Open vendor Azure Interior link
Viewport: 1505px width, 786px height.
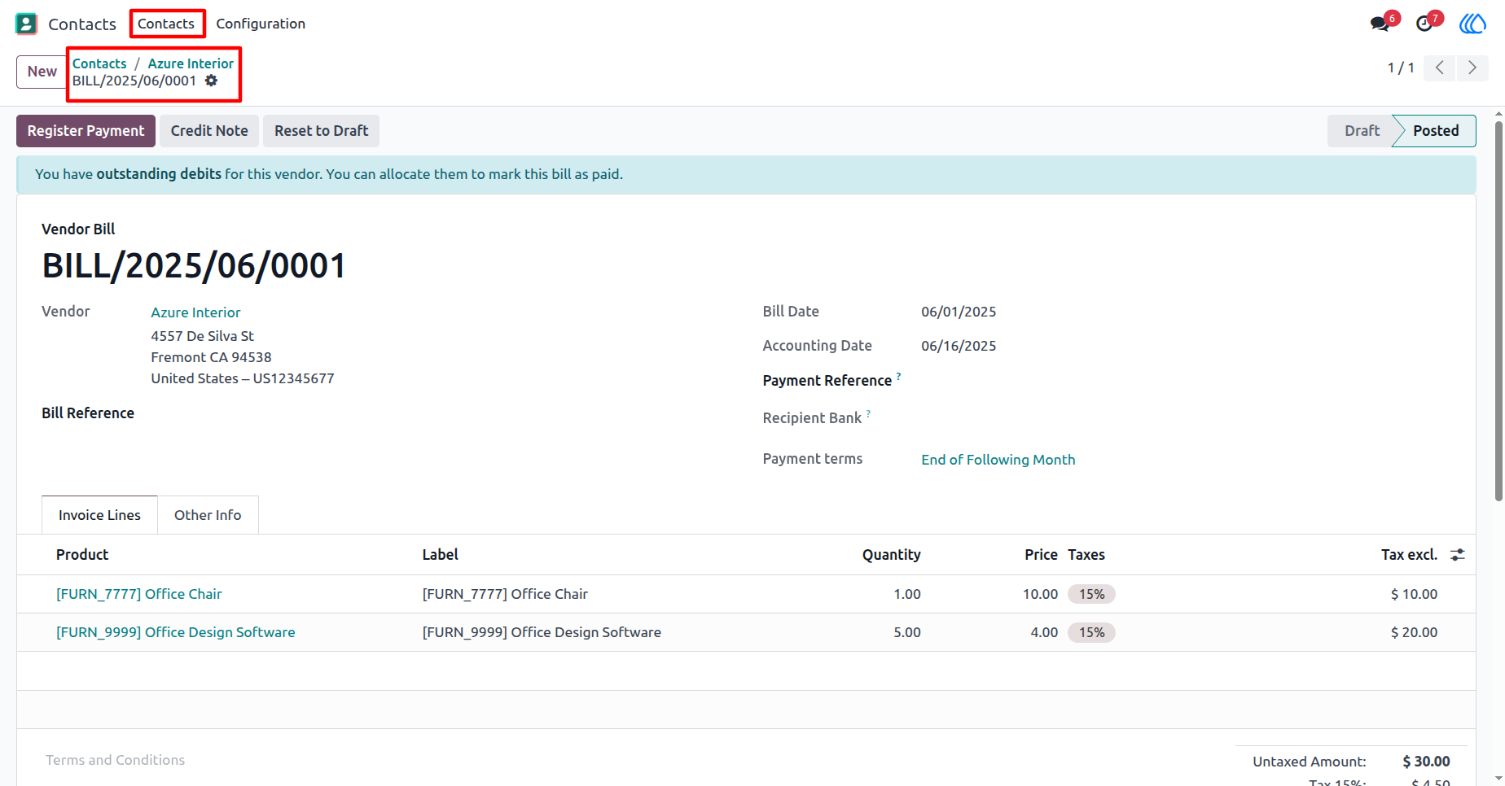click(195, 312)
